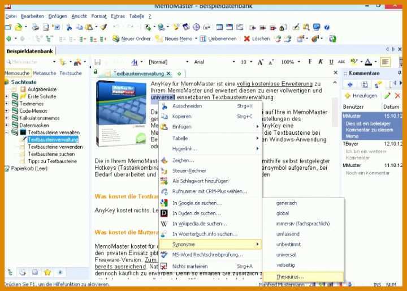Click the scissors cut icon in main toolbar

69,27
